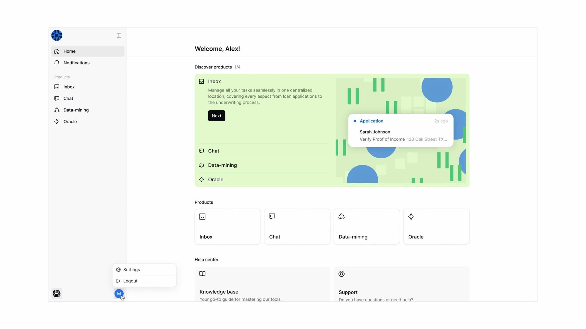
Task: Open the Inbox product card
Action: [x=227, y=227]
